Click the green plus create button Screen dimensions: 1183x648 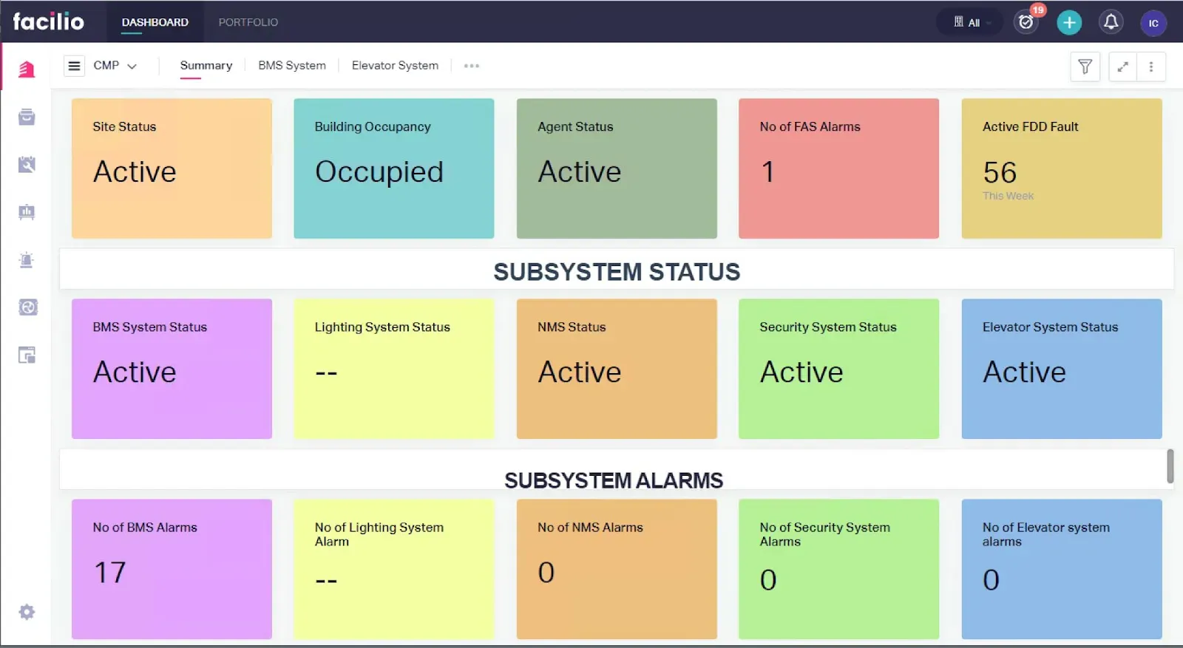[x=1068, y=22]
